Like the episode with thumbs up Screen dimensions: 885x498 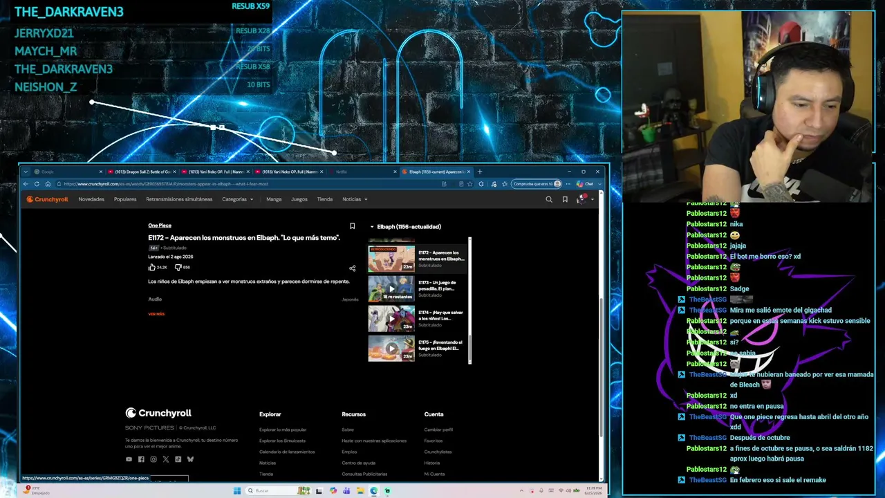tap(151, 267)
